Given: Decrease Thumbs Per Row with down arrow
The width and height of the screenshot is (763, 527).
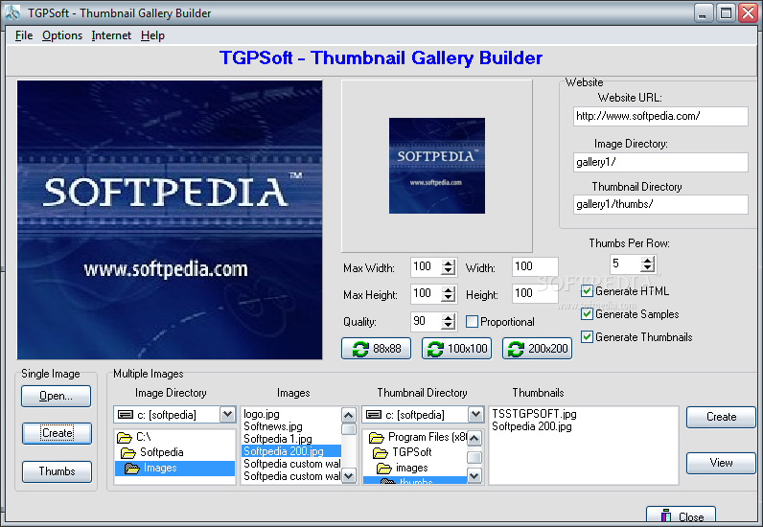Looking at the screenshot, I should click(647, 268).
